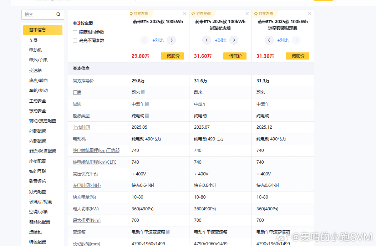Enable the 高亮不同参数 checkbox
The height and width of the screenshot is (246, 376).
[75, 41]
